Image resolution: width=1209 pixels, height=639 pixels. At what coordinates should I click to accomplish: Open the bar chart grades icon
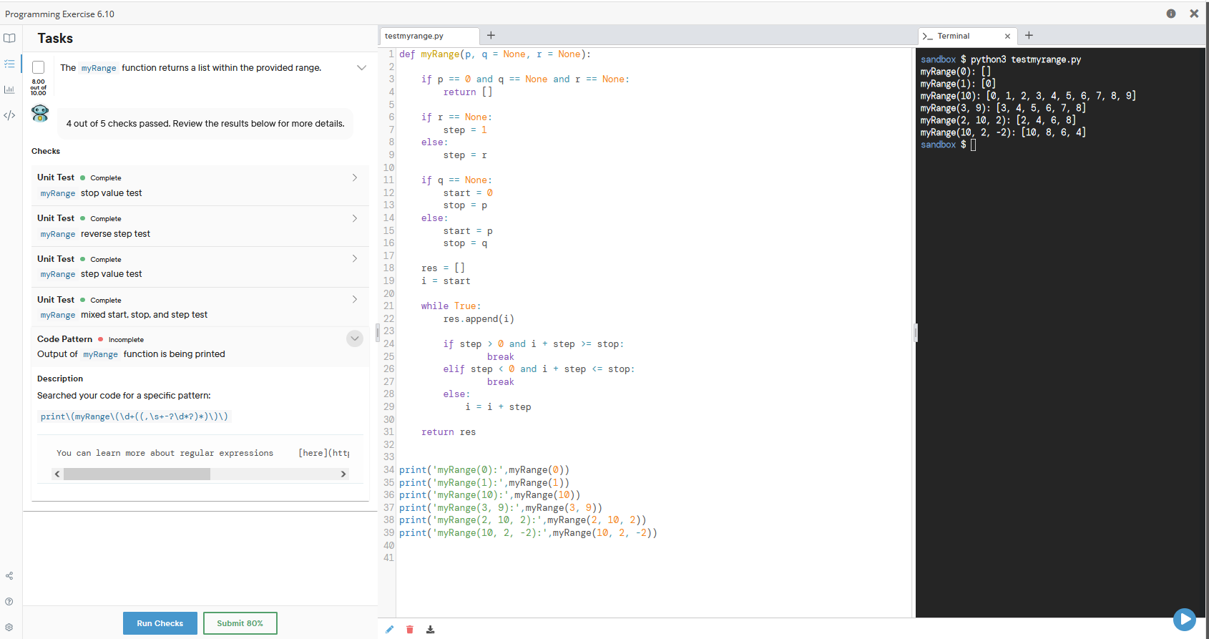pos(9,89)
